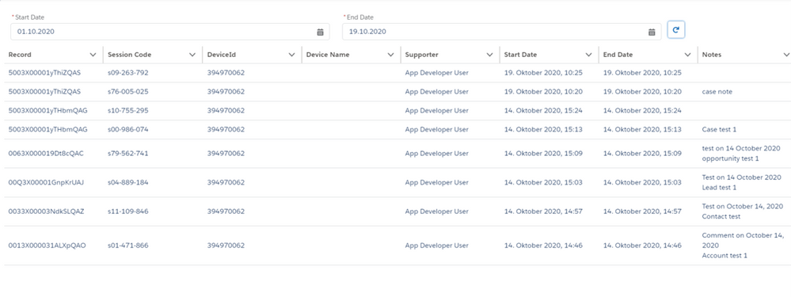Screen dimensions: 791x297
Task: Open the Record column dropdown chevron
Action: pyautogui.click(x=93, y=55)
